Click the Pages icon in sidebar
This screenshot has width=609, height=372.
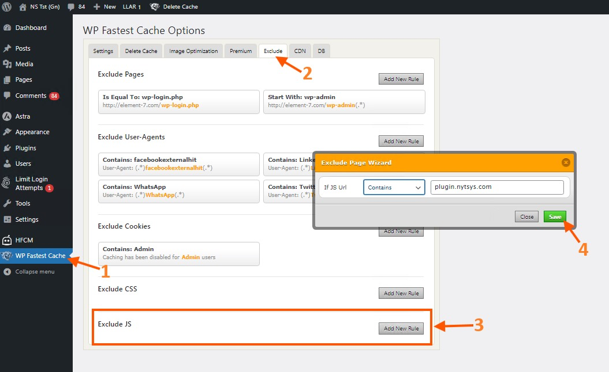click(x=7, y=80)
